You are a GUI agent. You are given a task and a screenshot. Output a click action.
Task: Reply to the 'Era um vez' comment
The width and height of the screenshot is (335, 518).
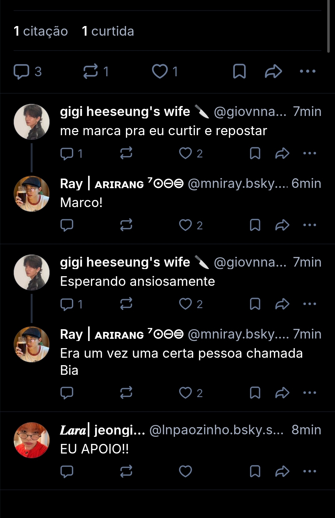point(67,393)
